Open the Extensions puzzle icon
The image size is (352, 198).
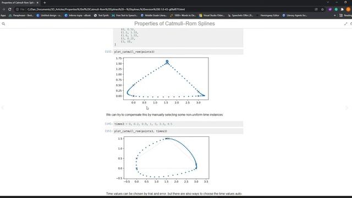click(x=342, y=9)
